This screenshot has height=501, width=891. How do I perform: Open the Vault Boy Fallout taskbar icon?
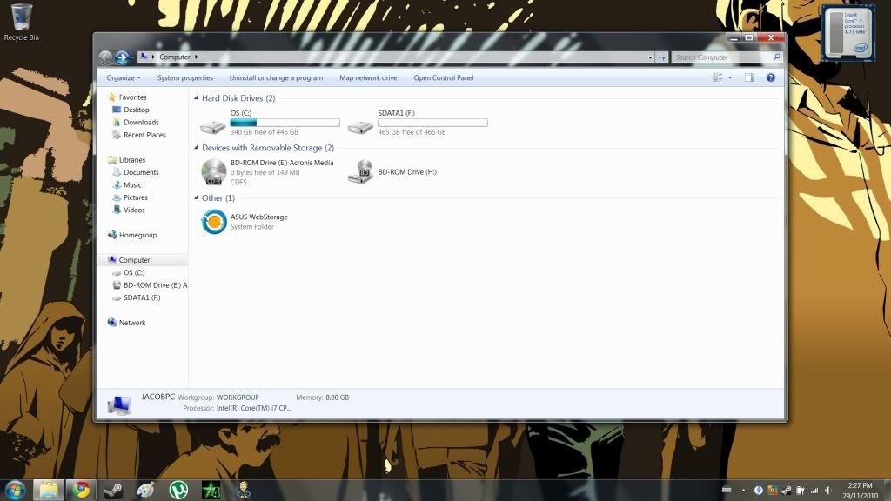[244, 491]
